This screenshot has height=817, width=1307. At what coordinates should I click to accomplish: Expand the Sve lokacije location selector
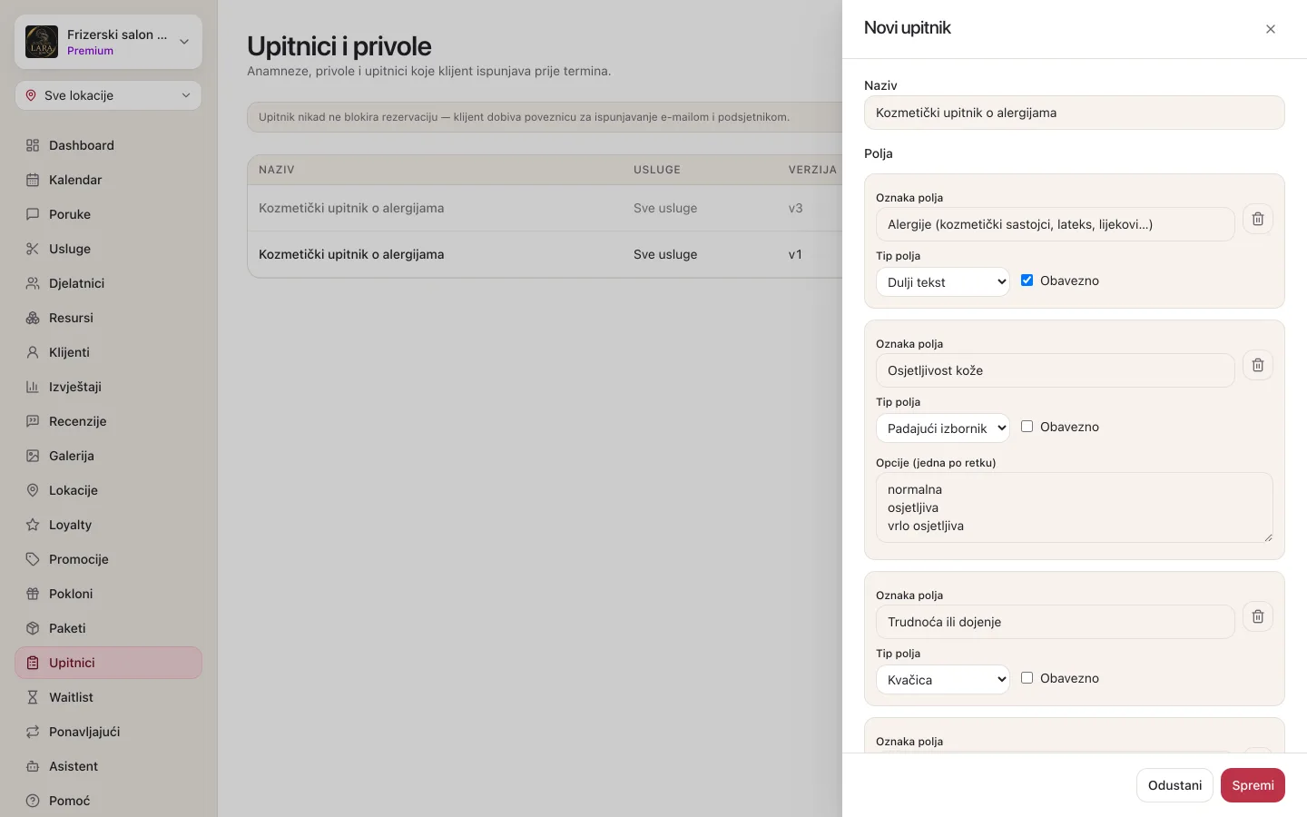108,95
